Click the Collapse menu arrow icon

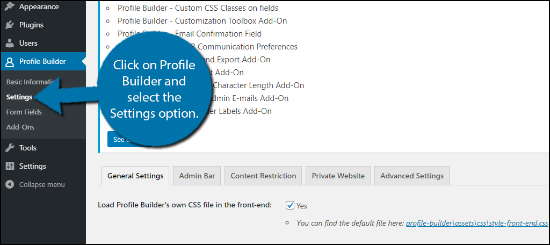10,184
